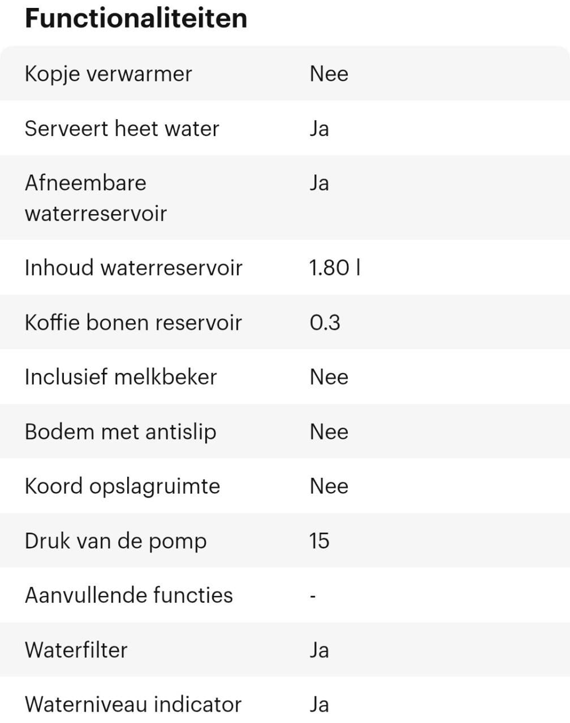
Task: Click the 1.80 l capacity value
Action: click(335, 268)
